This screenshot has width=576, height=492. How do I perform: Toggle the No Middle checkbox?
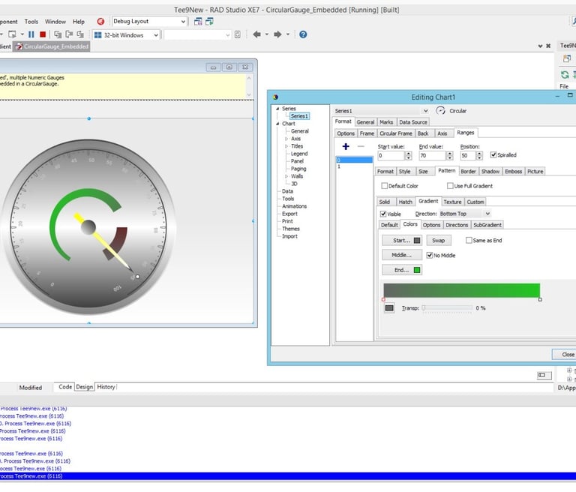[x=430, y=256]
